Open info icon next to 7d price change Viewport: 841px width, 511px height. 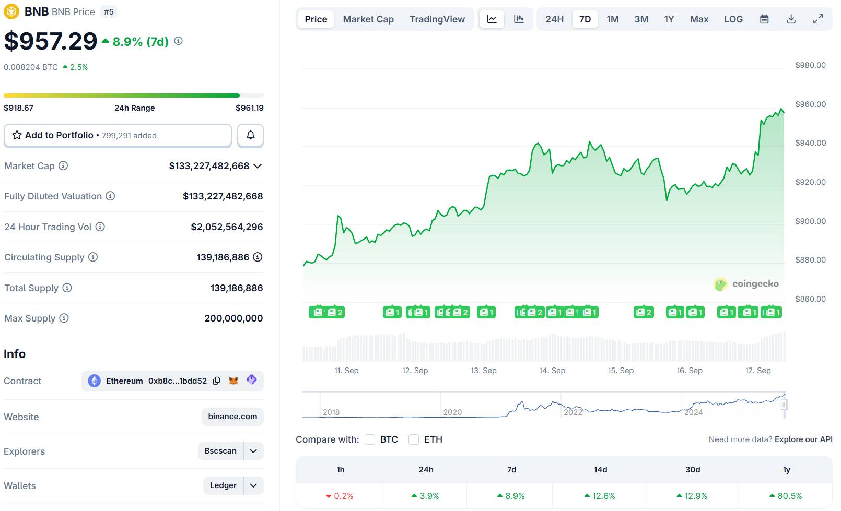coord(178,41)
